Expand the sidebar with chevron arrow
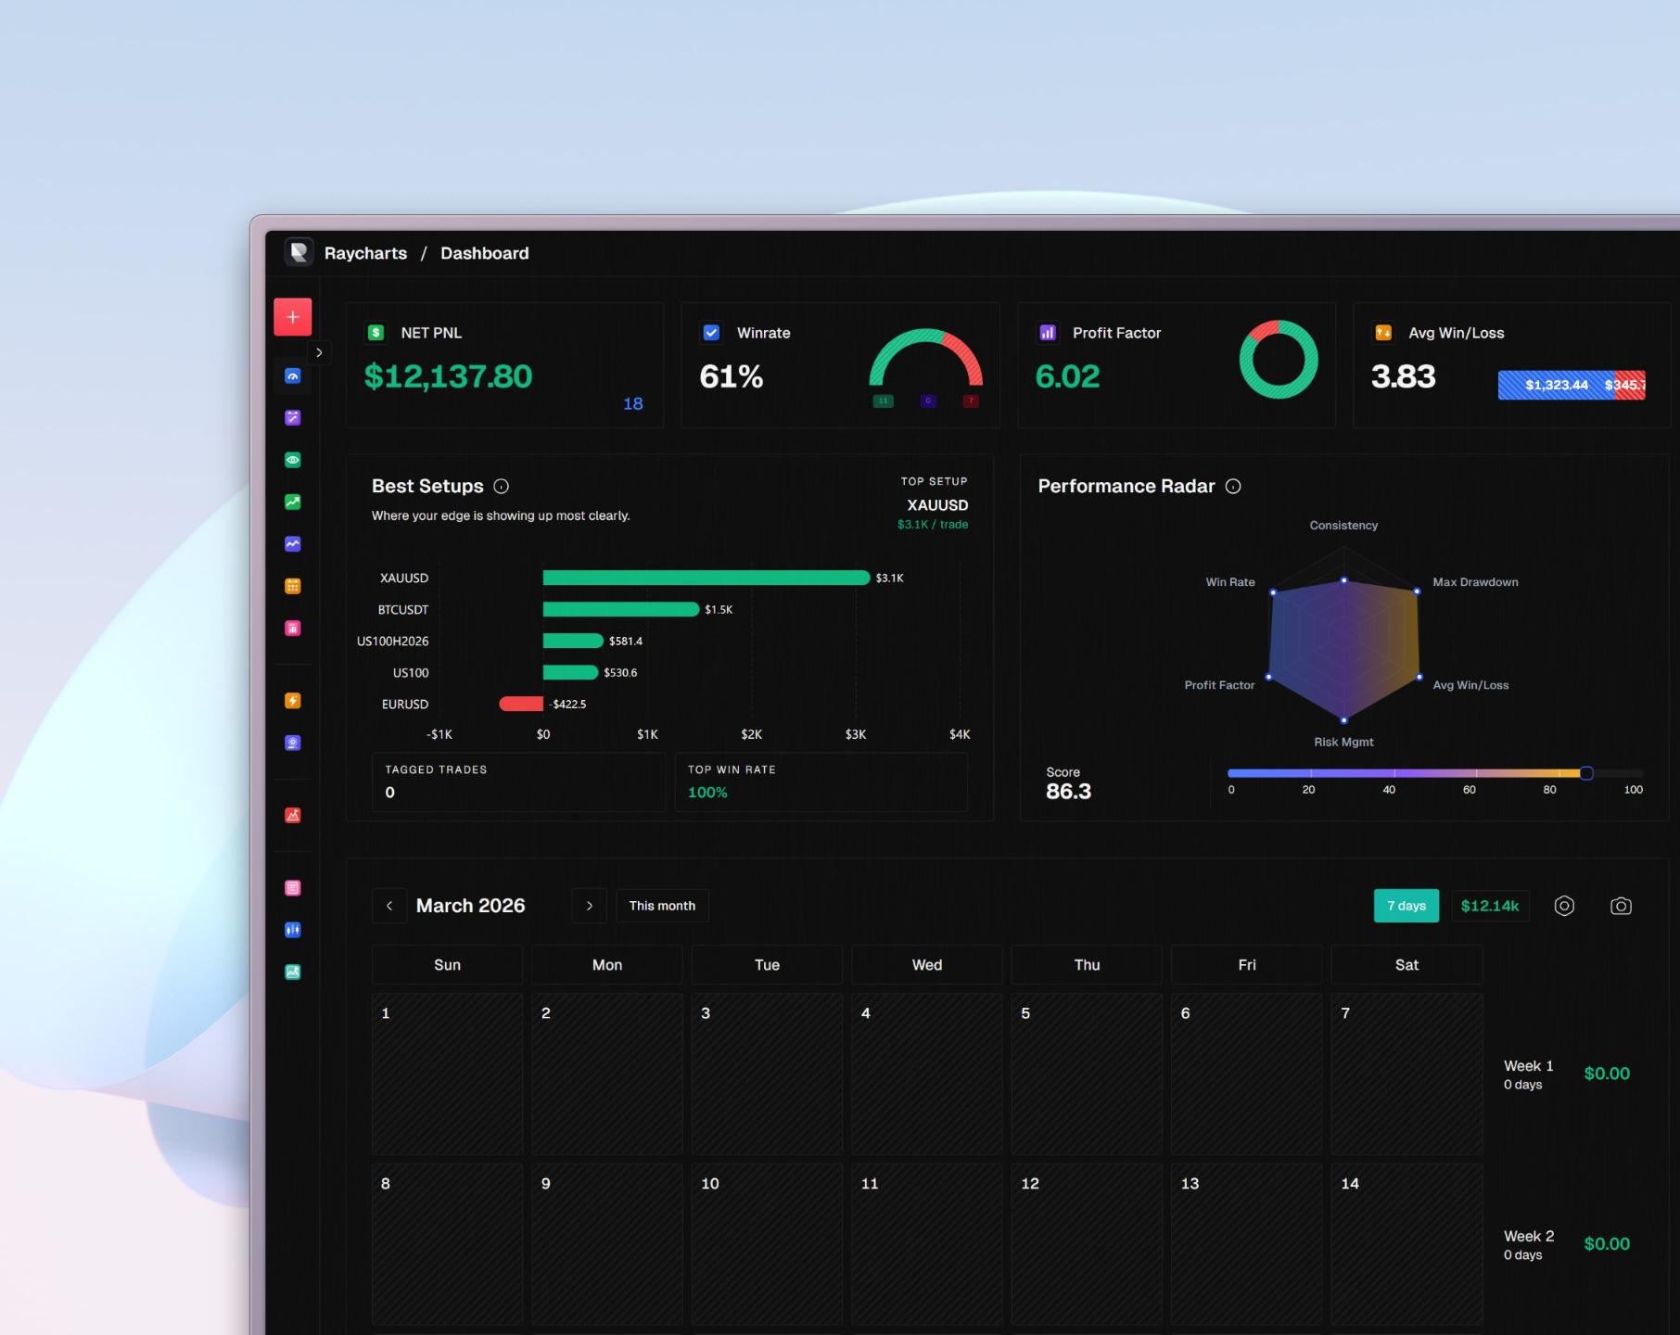The image size is (1680, 1335). tap(319, 352)
